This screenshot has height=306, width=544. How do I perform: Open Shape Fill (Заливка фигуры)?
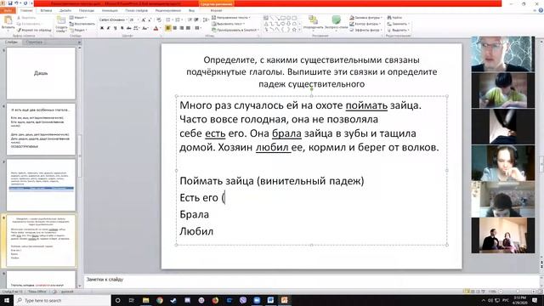[x=365, y=17]
